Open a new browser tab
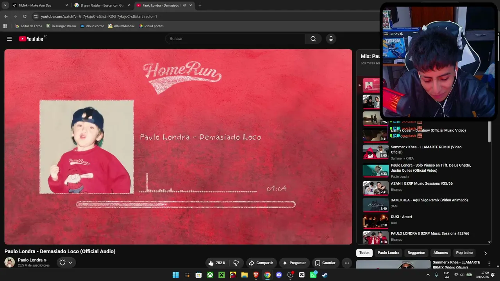 (x=200, y=5)
